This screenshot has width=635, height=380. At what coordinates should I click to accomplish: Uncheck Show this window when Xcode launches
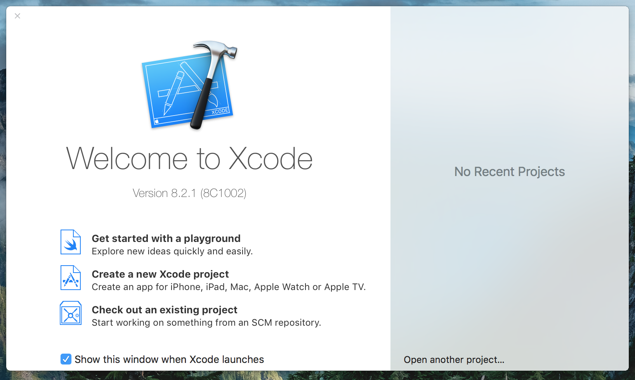click(66, 359)
